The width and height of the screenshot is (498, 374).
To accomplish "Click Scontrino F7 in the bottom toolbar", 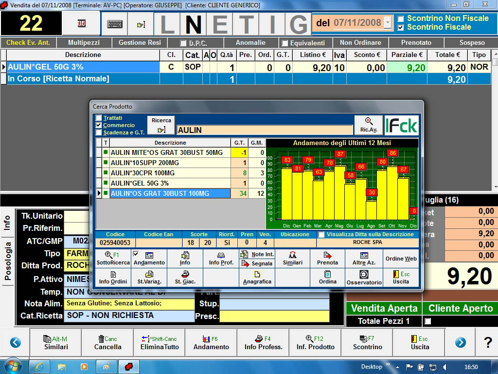I will tap(368, 343).
